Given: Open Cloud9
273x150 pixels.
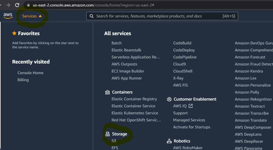Looking at the screenshot, I should [179, 64].
